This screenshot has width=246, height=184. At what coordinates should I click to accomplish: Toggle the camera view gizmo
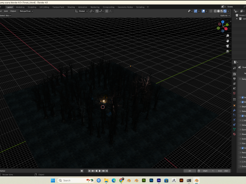(228, 46)
